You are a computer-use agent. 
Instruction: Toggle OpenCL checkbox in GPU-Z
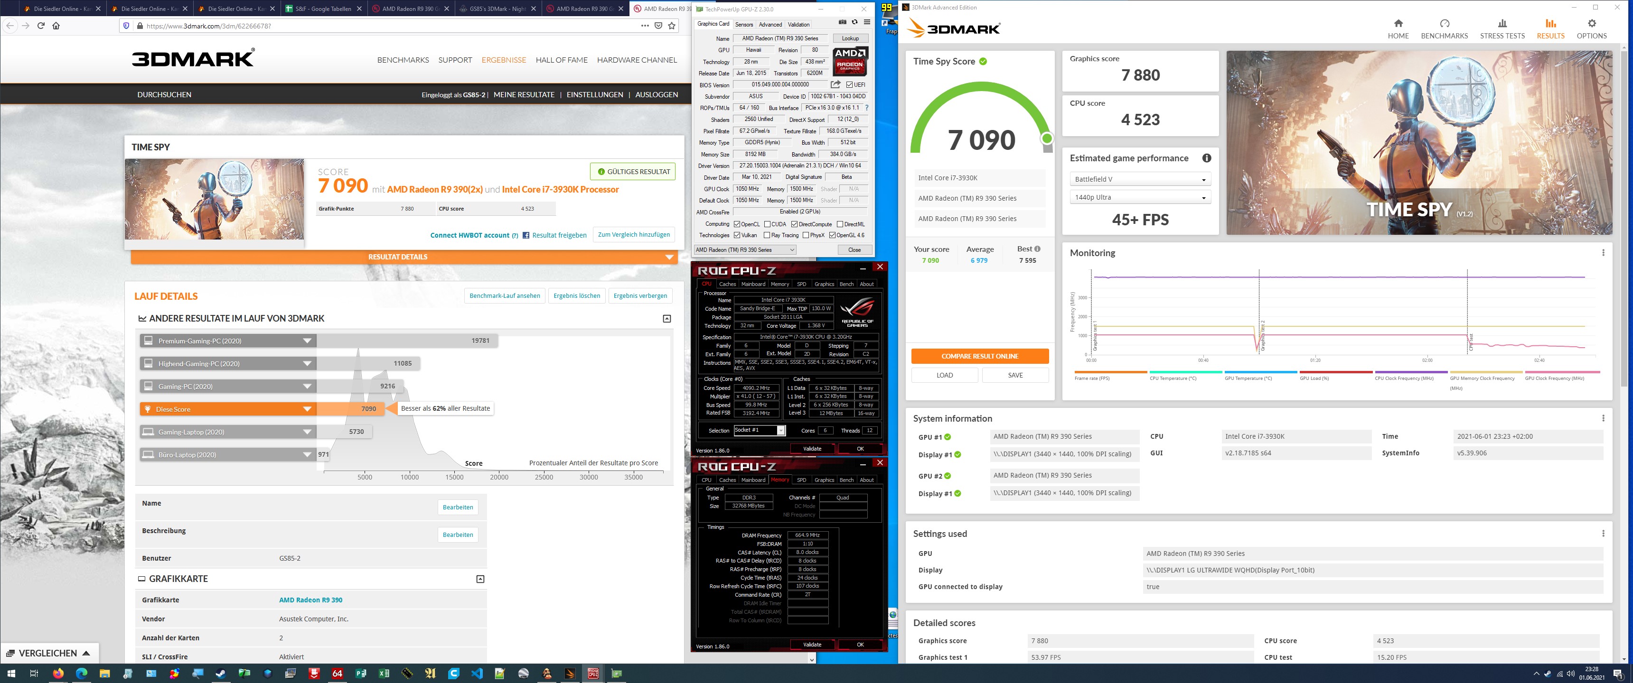(737, 224)
